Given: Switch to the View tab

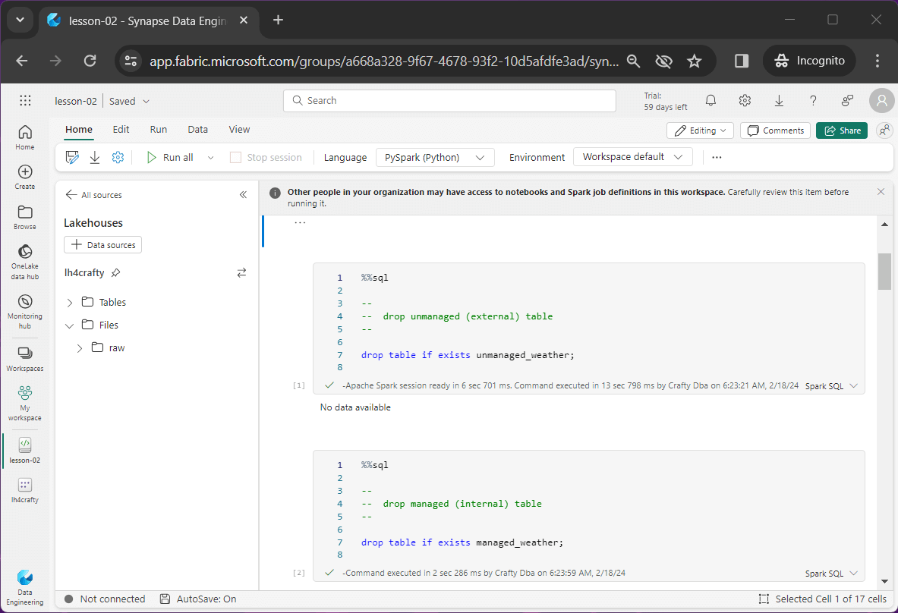Looking at the screenshot, I should pyautogui.click(x=239, y=130).
